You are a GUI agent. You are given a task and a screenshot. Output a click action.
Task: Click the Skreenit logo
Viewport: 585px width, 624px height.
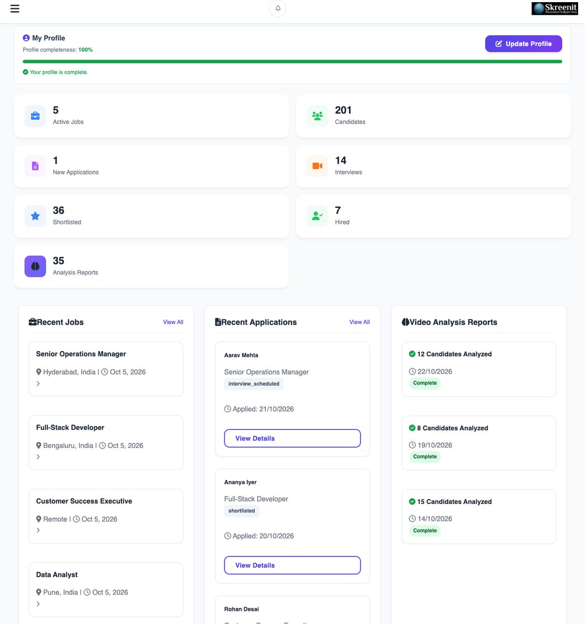(554, 9)
